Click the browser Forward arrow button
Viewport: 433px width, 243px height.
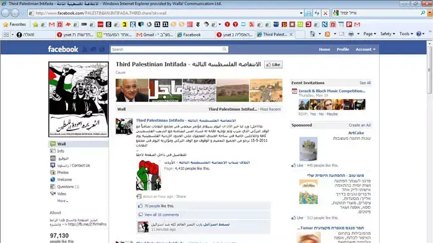pyautogui.click(x=15, y=13)
